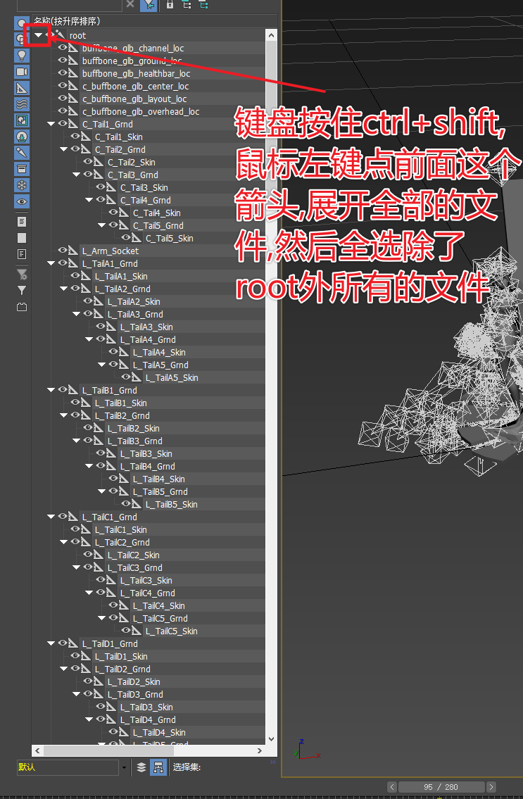Toggle Display Containers box filter icon

(x=21, y=169)
